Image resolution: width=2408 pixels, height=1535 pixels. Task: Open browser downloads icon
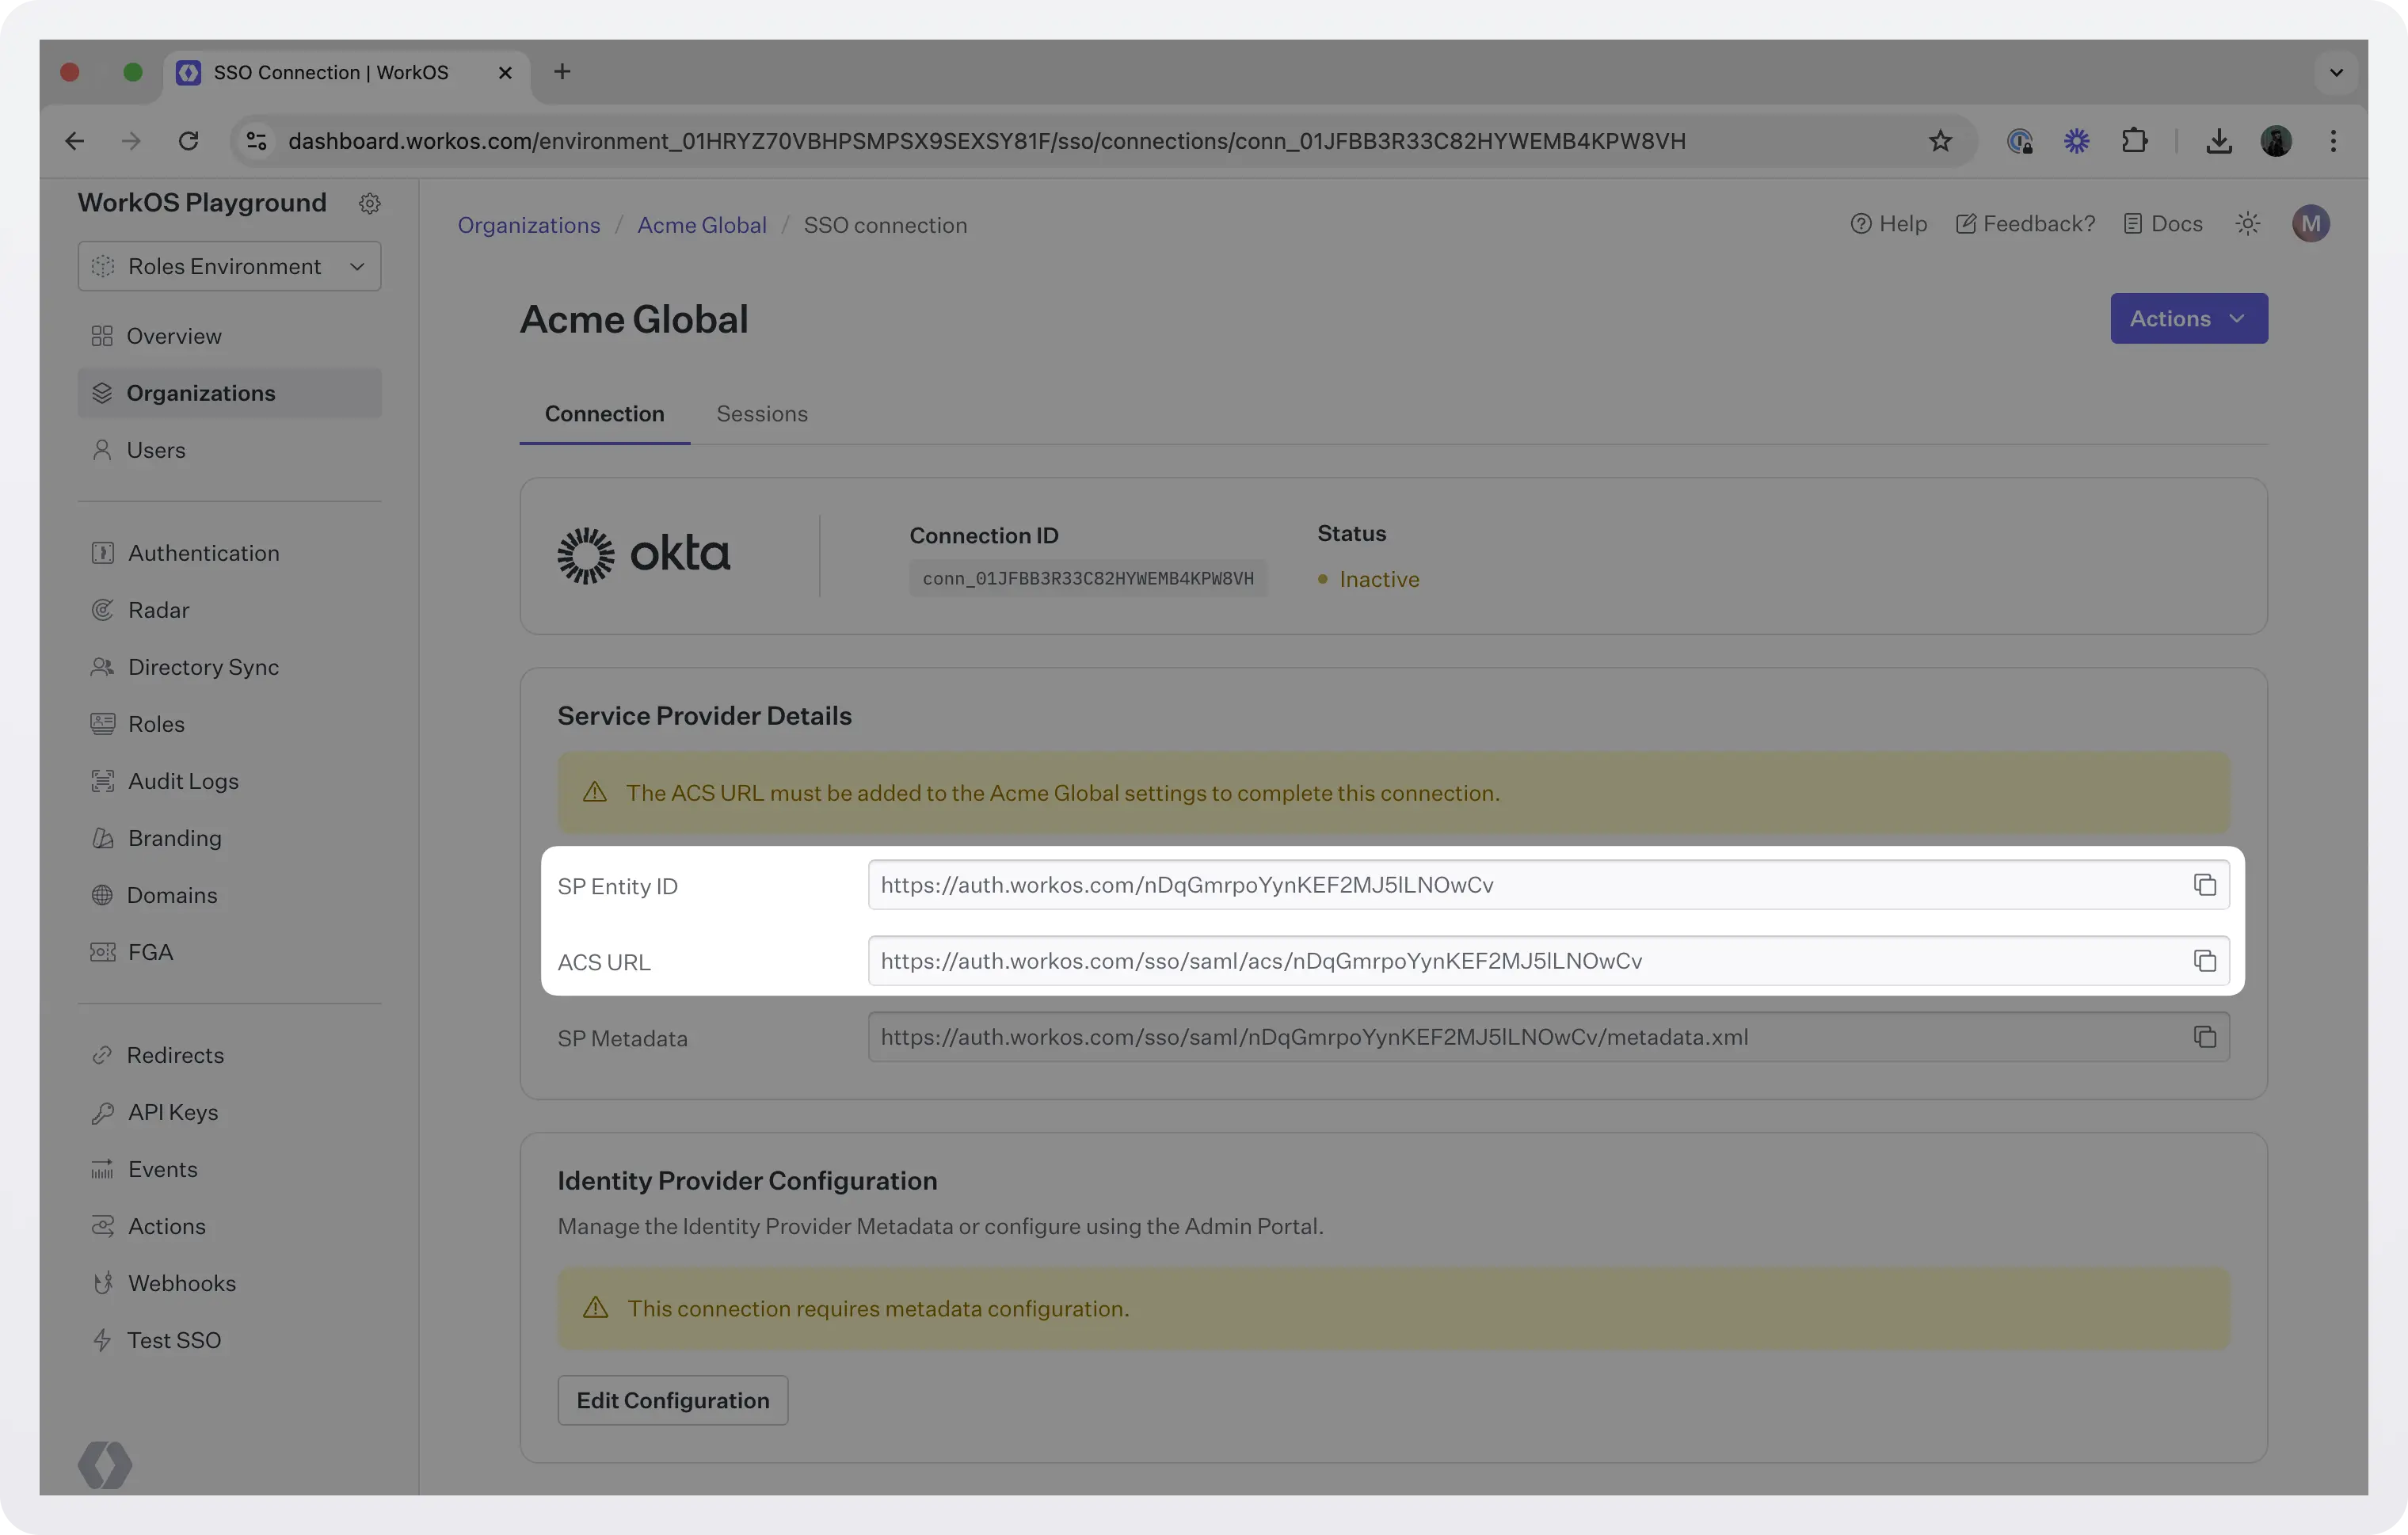pos(2218,141)
